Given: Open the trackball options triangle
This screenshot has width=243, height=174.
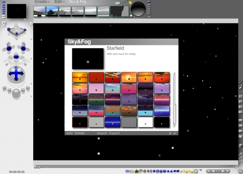Looking at the screenshot, I should [x=31, y=84].
